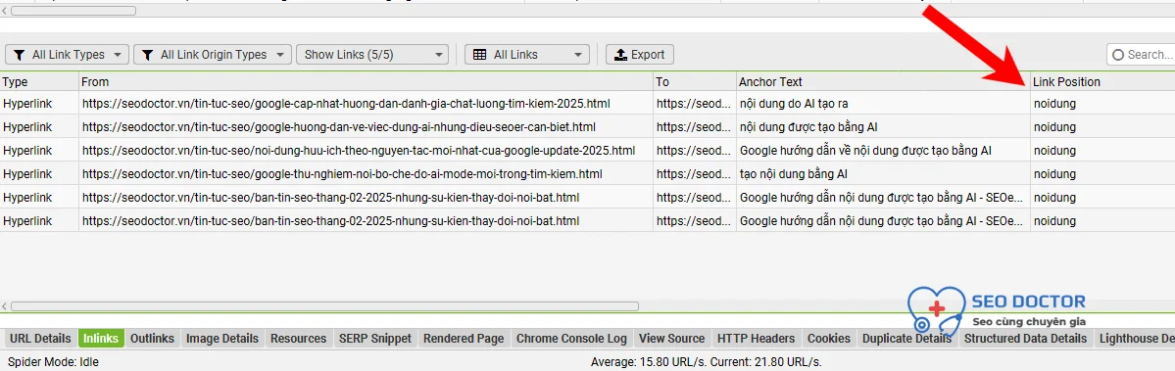Click the search magnifier icon
The height and width of the screenshot is (371, 1175).
pyautogui.click(x=1119, y=55)
